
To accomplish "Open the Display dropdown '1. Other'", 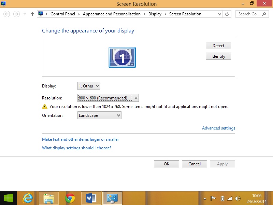I will pos(89,86).
